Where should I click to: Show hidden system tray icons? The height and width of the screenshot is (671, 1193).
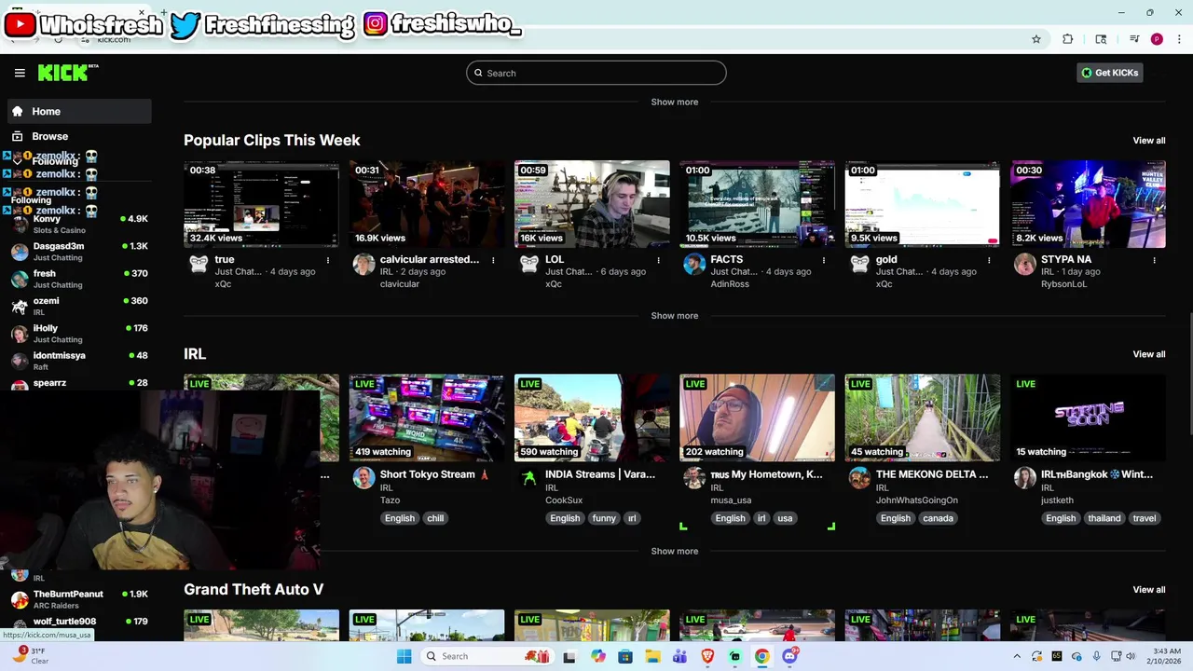[1017, 656]
